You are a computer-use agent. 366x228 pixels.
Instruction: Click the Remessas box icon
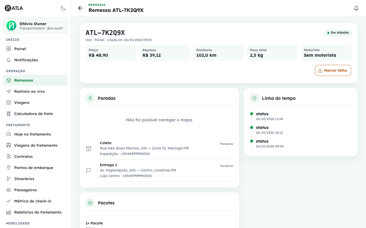[x=9, y=80]
